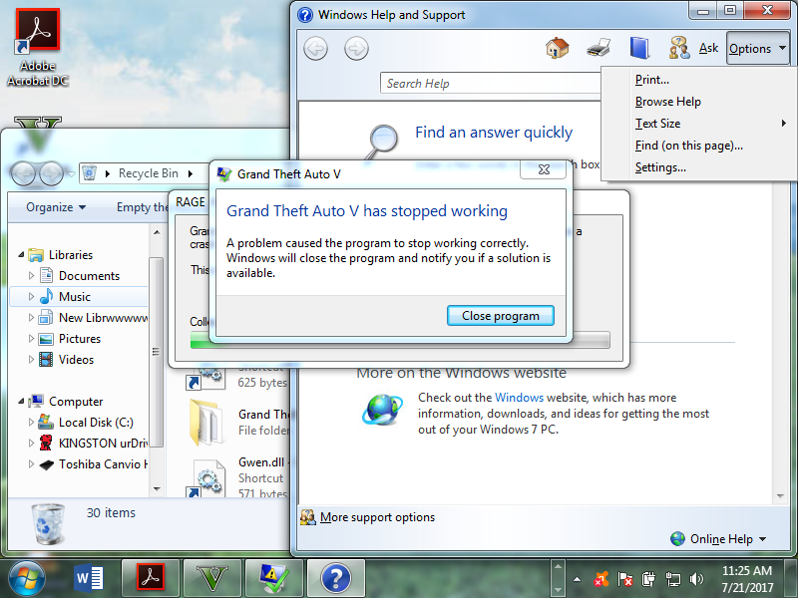Viewport: 798px width, 598px height.
Task: Expand the Videos library node
Action: tap(31, 360)
